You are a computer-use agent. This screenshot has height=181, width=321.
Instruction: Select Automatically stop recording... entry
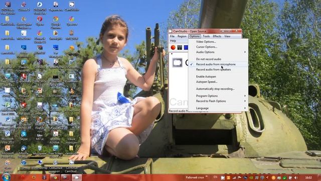pyautogui.click(x=218, y=89)
